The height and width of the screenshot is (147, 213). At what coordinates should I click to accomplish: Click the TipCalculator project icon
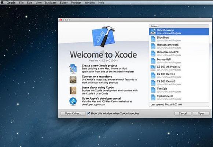click(153, 97)
